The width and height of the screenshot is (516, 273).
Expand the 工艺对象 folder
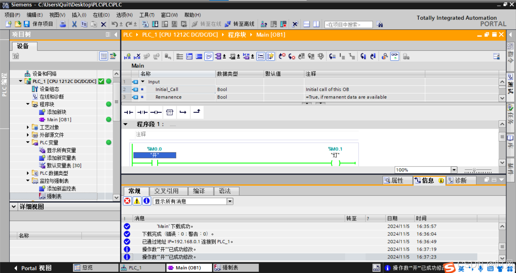coord(28,127)
